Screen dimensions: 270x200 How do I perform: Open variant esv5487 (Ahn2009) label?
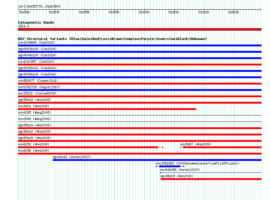coord(196,144)
